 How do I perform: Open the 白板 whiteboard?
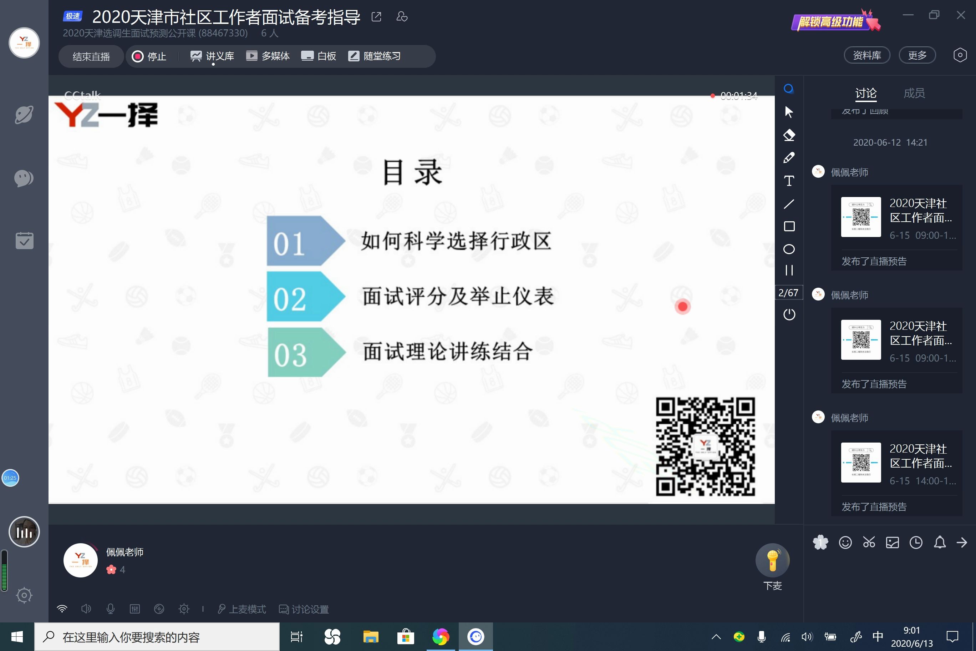click(x=318, y=56)
